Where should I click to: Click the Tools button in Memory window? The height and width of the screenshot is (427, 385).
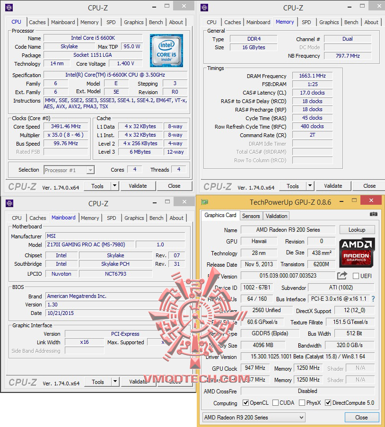pyautogui.click(x=293, y=186)
